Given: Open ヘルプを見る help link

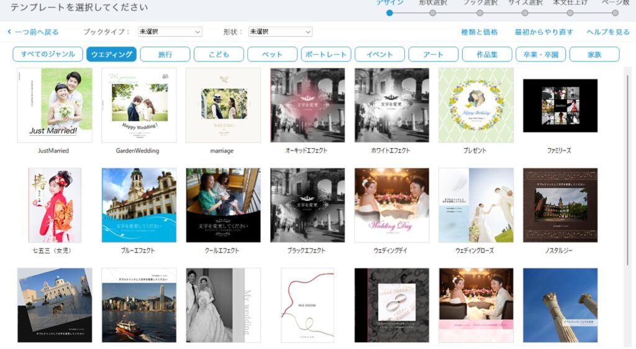Looking at the screenshot, I should [607, 32].
